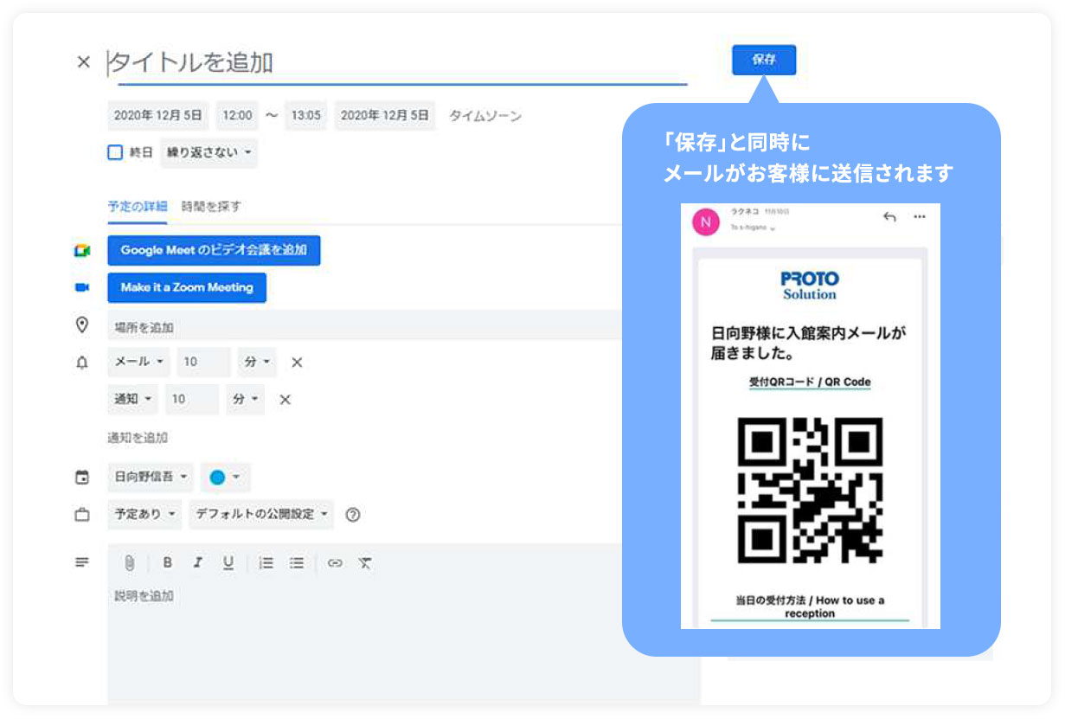Click the 通知を追加 link
Viewport: 1065px width, 719px height.
coord(138,438)
